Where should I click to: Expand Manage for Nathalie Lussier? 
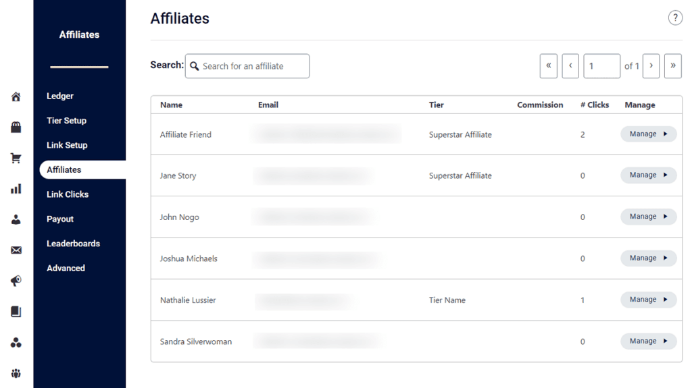pyautogui.click(x=648, y=300)
